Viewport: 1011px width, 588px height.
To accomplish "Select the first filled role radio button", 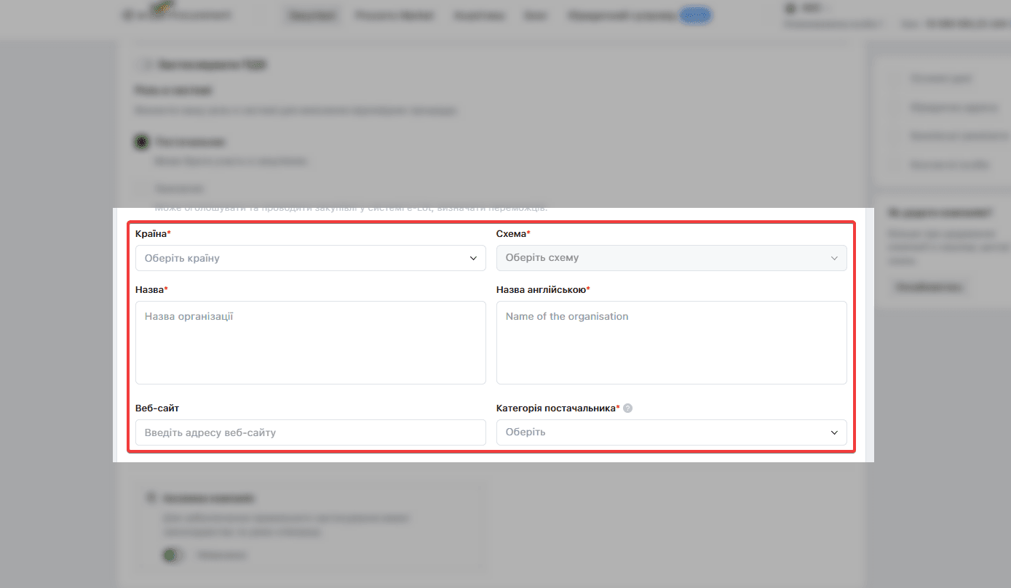I will [x=142, y=142].
